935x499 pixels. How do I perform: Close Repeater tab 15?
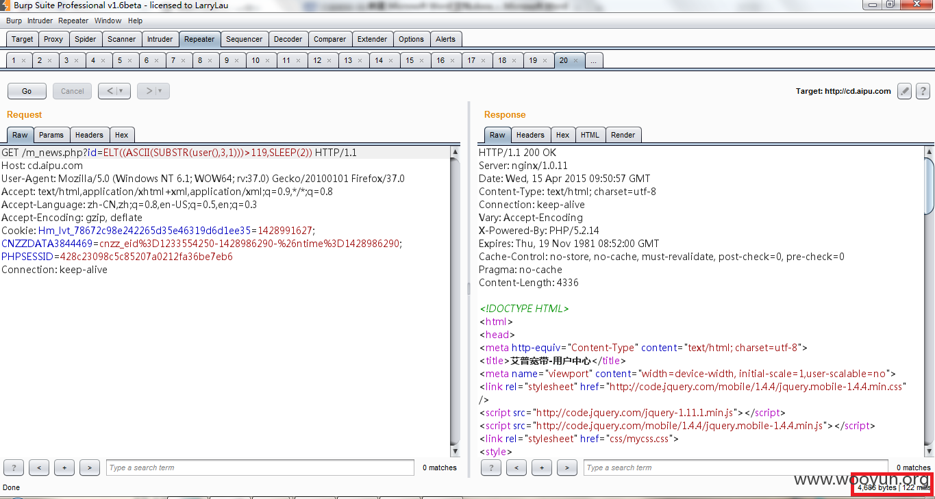421,61
